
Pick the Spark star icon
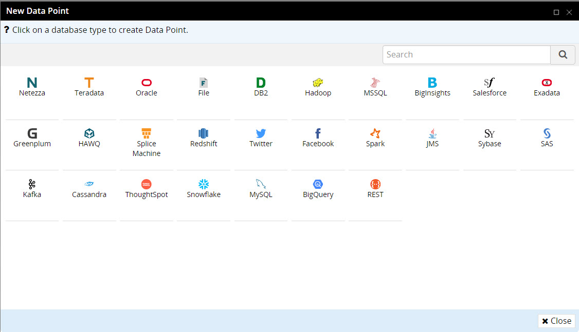pos(375,134)
